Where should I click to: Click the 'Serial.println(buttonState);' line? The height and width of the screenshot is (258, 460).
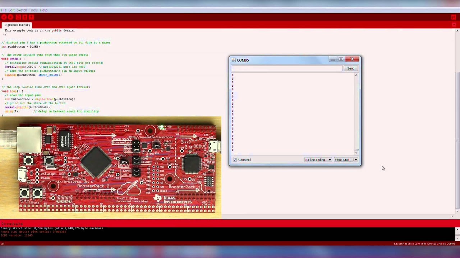pyautogui.click(x=28, y=107)
